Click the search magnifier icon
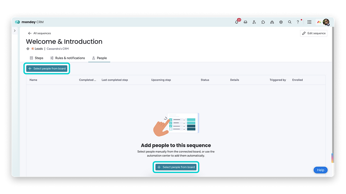Image resolution: width=346 pixels, height=194 pixels. point(290,22)
